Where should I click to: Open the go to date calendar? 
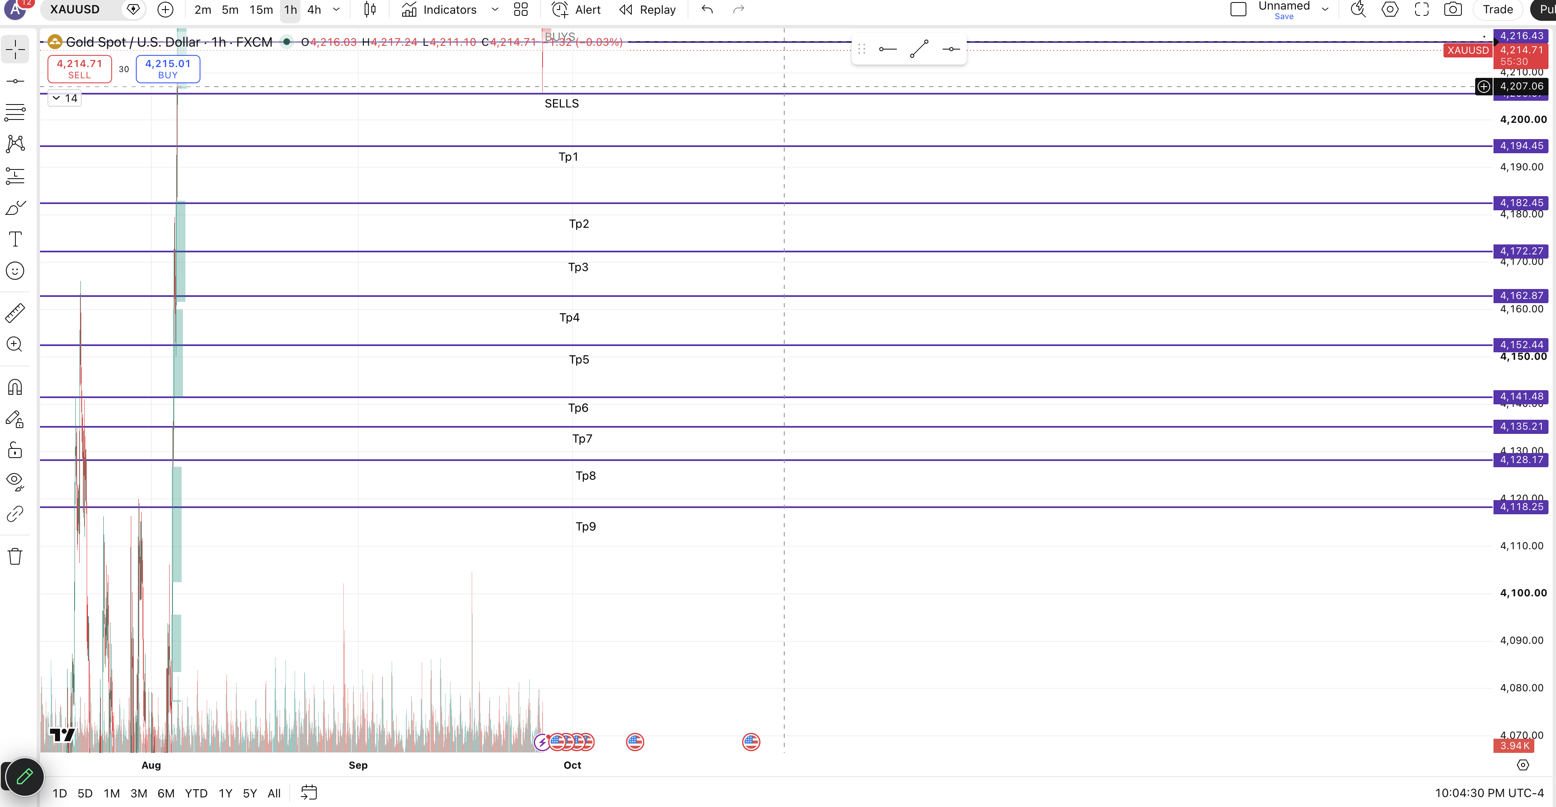click(x=309, y=792)
